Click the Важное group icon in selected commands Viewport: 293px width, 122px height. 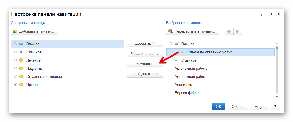[x=176, y=44]
